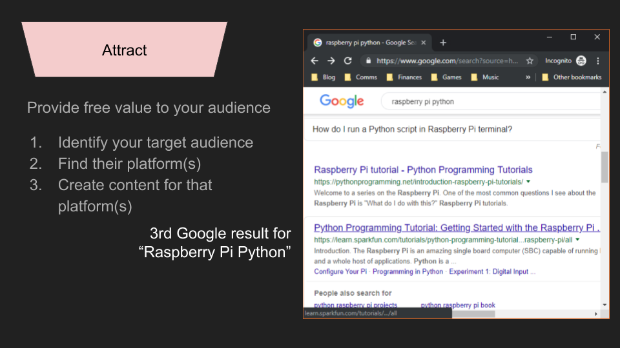Image resolution: width=620 pixels, height=348 pixels.
Task: Click the horizontal scrollbar right arrow
Action: [x=596, y=314]
